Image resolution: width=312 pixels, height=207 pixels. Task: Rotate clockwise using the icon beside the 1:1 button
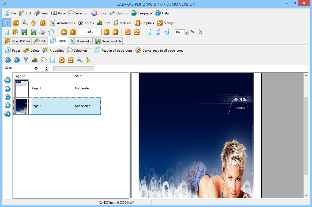[137, 32]
